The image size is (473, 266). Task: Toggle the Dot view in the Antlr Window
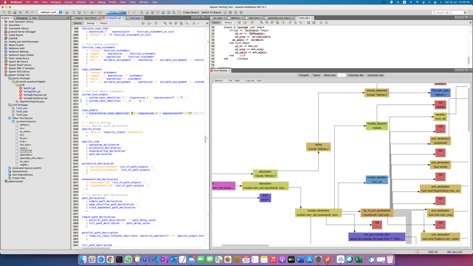pos(342,75)
